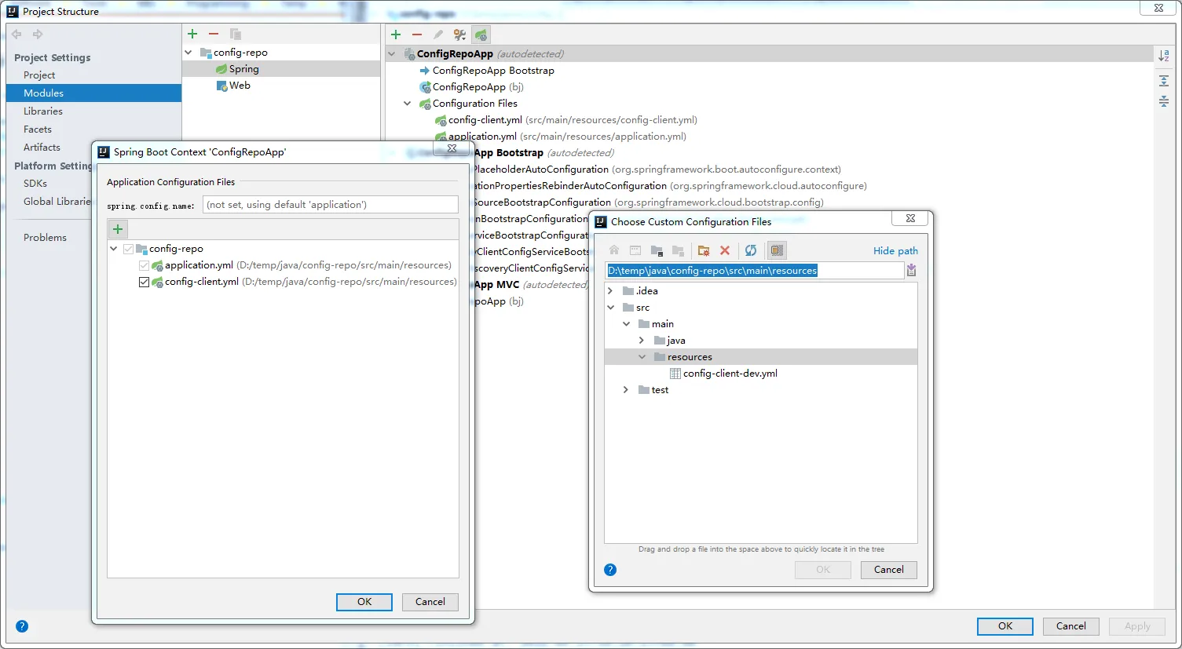Collapse the main folder
The height and width of the screenshot is (649, 1182).
tap(626, 324)
